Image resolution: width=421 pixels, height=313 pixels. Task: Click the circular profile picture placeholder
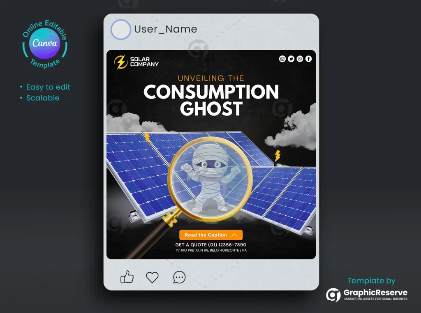click(121, 30)
